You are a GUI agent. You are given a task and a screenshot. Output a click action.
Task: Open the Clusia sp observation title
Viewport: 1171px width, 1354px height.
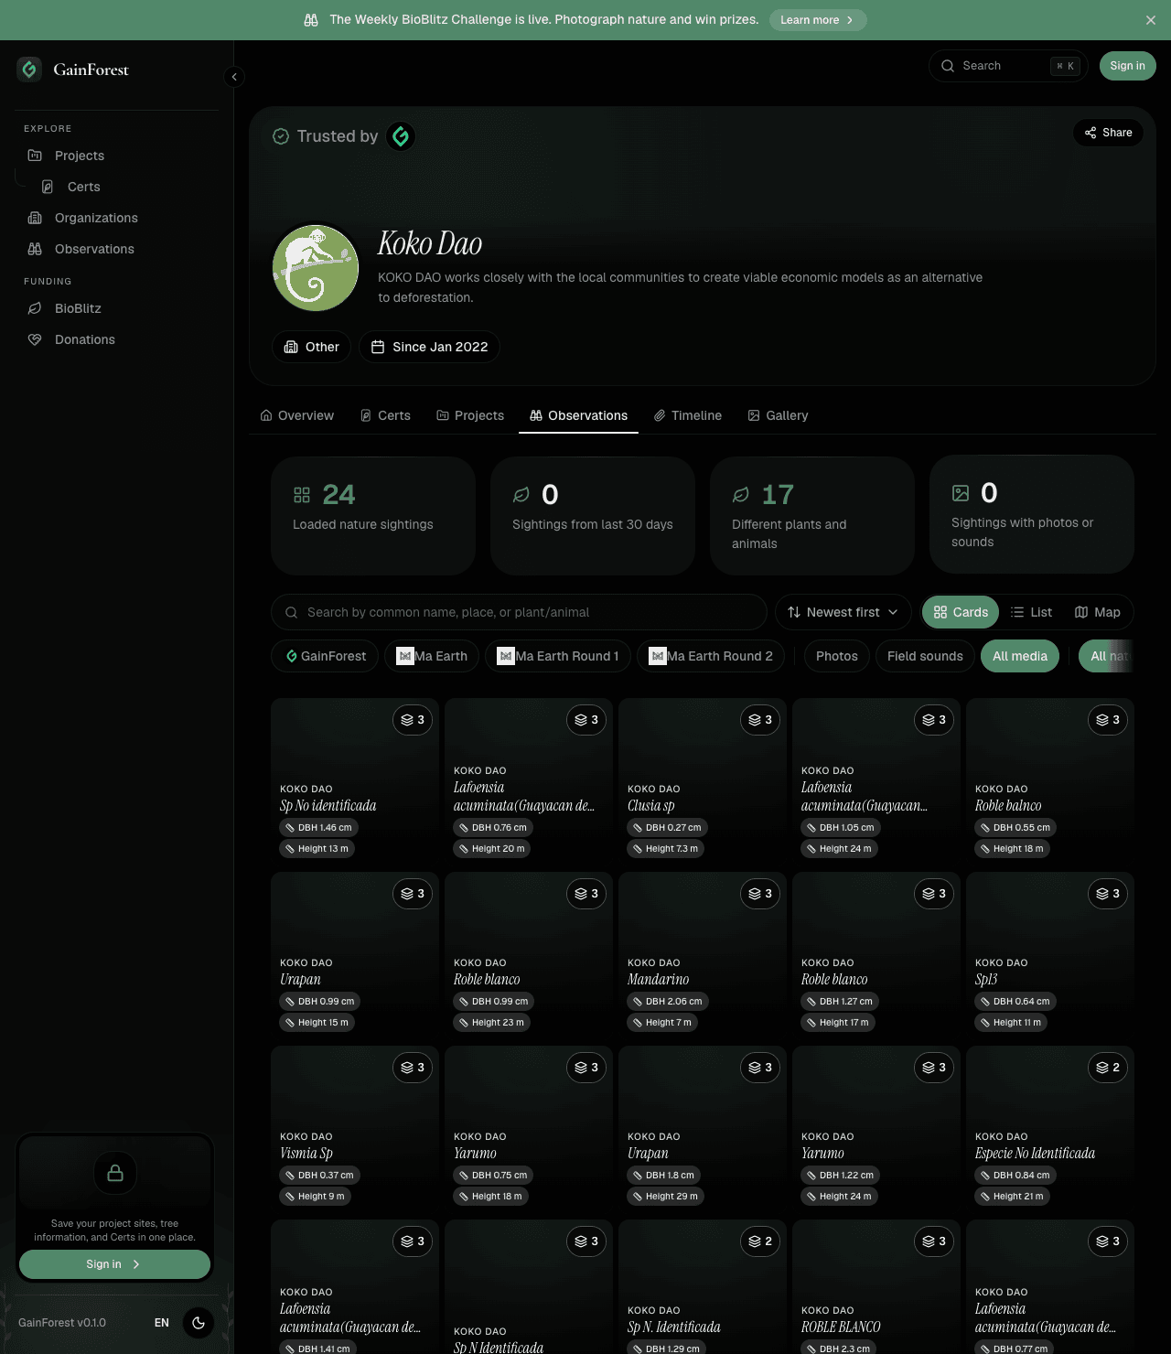pyautogui.click(x=650, y=806)
